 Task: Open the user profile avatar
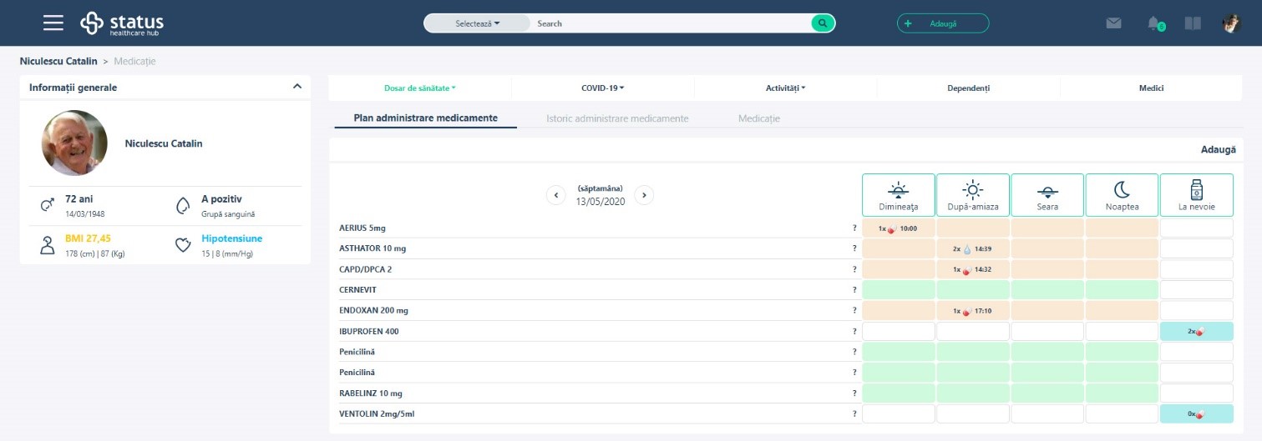point(1232,23)
